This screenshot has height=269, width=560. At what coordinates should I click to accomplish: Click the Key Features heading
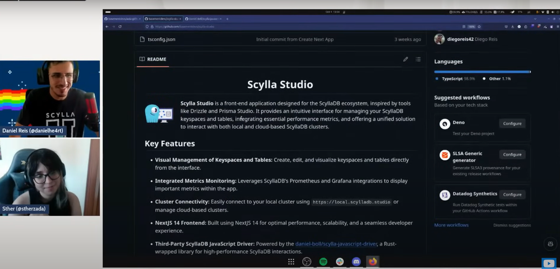coord(170,143)
